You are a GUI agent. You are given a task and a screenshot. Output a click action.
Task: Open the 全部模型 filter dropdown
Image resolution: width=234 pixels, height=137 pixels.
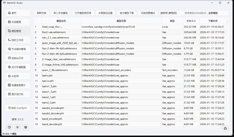(218, 13)
